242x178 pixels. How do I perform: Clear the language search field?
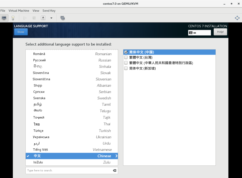[x=114, y=170]
